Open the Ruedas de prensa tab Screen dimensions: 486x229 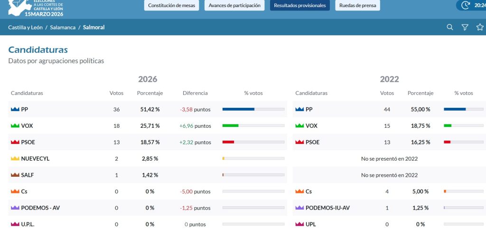(x=358, y=5)
